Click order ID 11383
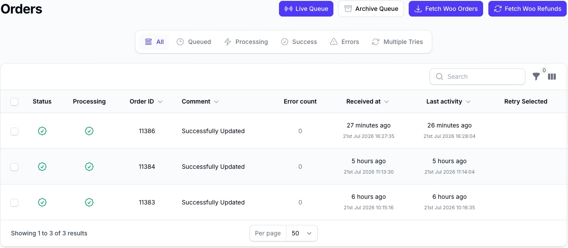The width and height of the screenshot is (568, 248). [147, 202]
